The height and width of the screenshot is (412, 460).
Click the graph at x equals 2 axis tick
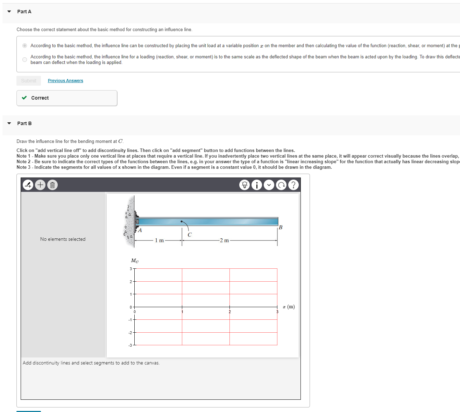[x=230, y=307]
